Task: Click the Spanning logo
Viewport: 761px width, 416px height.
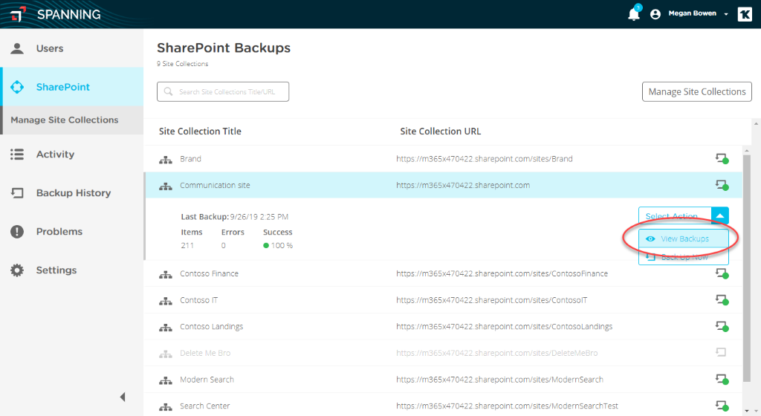Action: pyautogui.click(x=56, y=15)
